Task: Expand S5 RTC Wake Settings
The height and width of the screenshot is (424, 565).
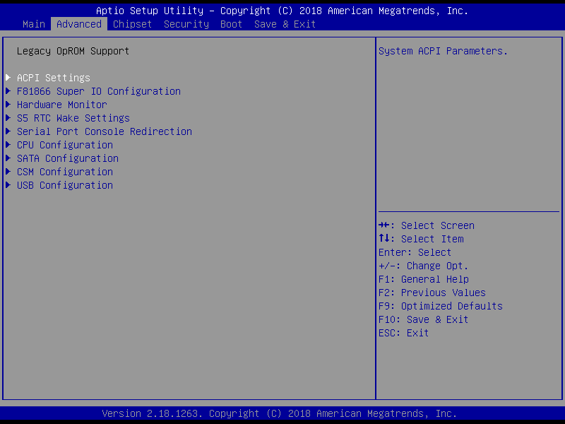Action: (73, 118)
